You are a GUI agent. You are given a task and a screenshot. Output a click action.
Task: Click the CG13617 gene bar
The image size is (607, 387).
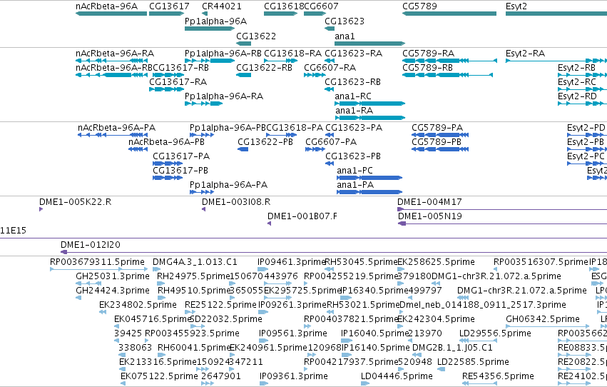[x=166, y=14]
